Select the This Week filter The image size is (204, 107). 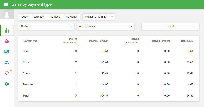point(54,17)
